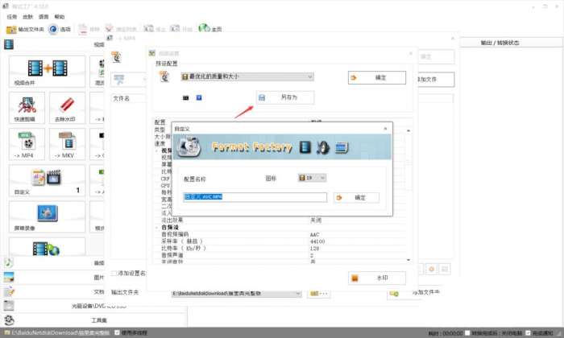The width and height of the screenshot is (564, 338).
Task: Select the 44100 sample rate value
Action: pos(317,241)
